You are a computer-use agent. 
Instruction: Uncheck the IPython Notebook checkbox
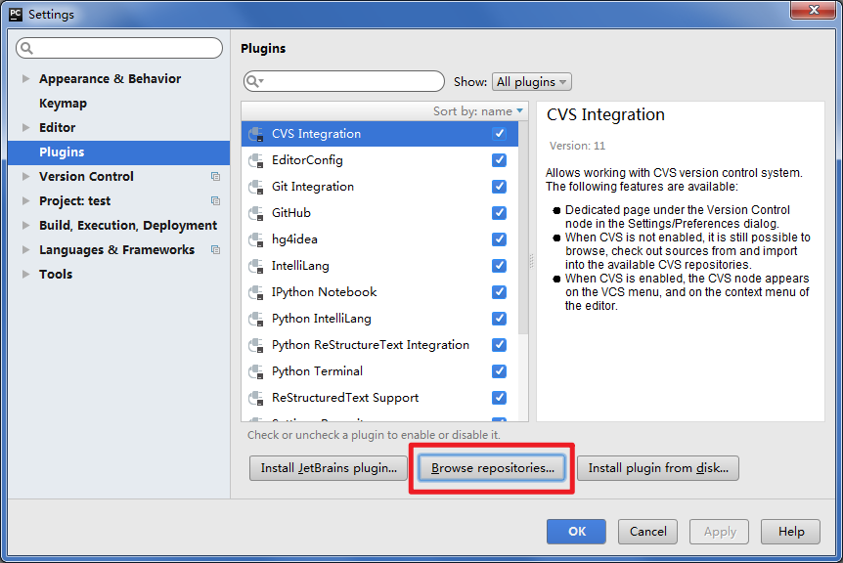pos(499,291)
